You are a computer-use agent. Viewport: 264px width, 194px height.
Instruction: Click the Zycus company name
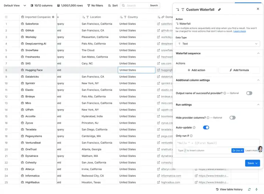click(29, 123)
